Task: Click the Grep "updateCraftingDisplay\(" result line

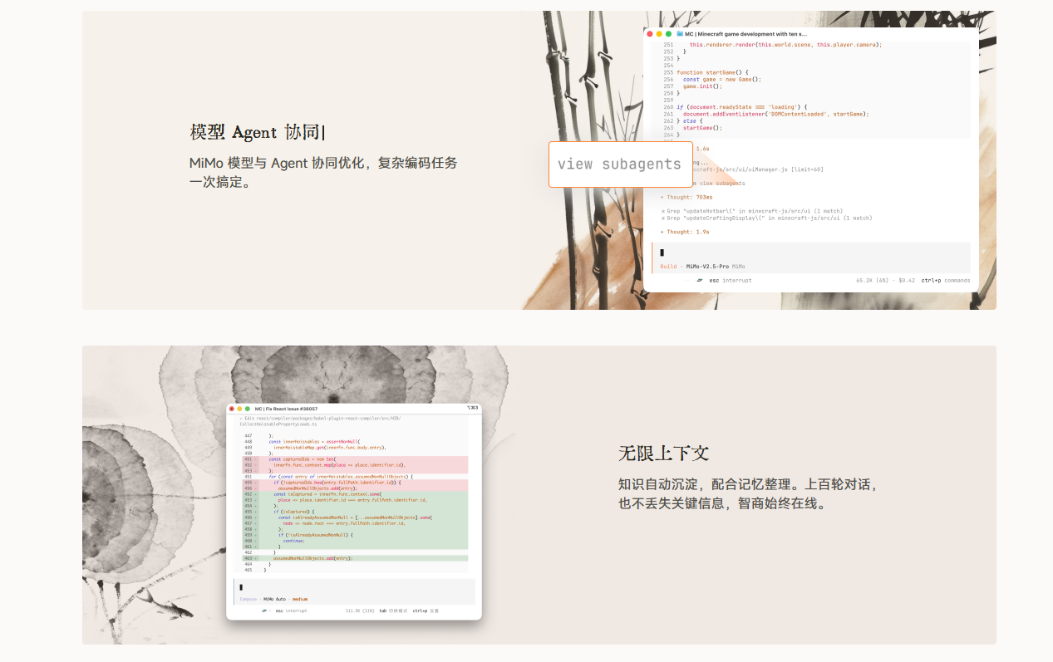Action: click(766, 218)
